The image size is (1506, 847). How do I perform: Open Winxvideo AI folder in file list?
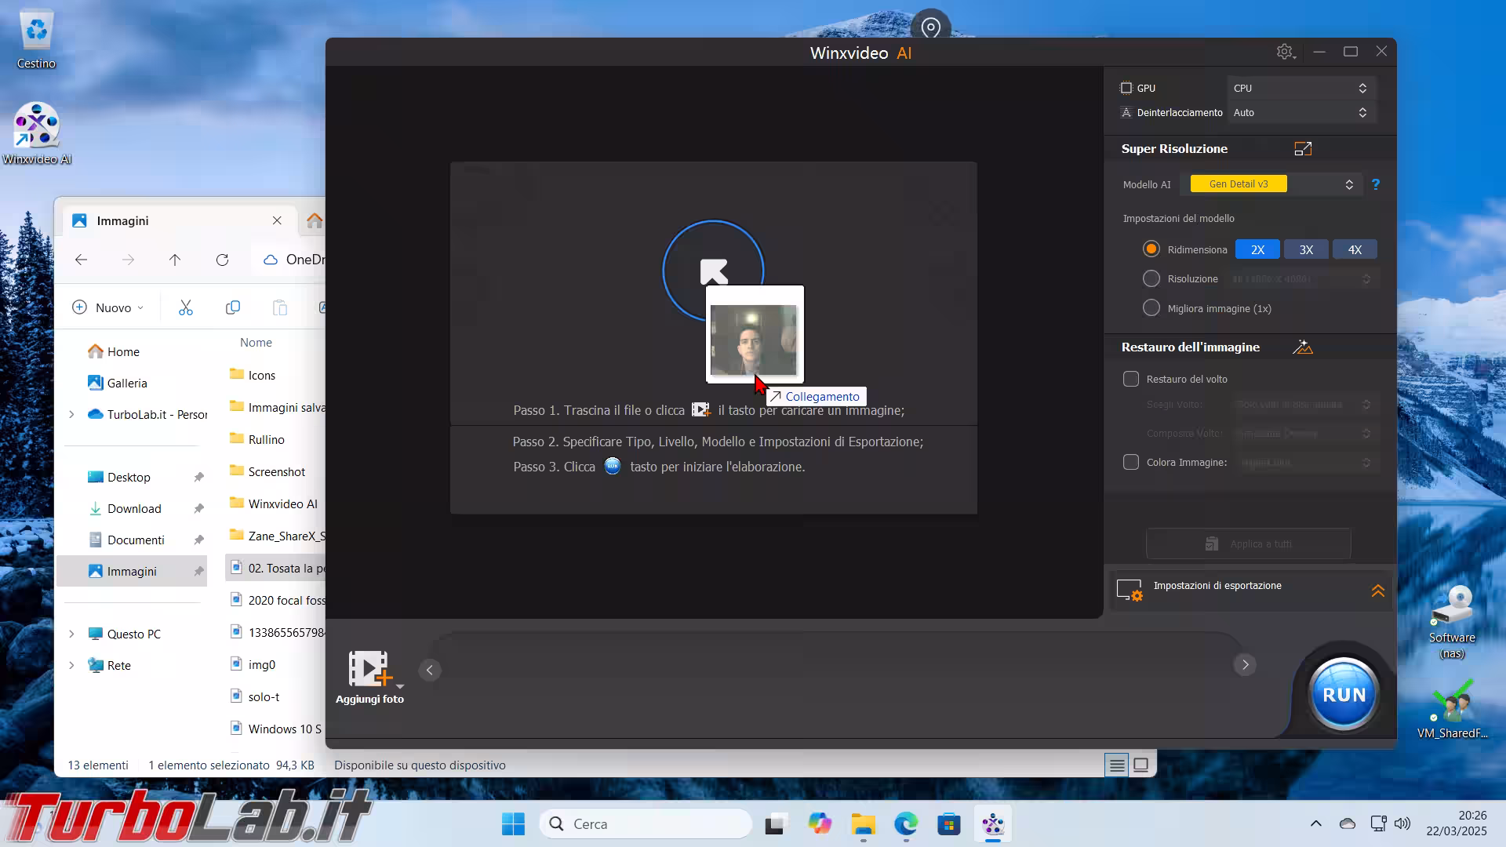pyautogui.click(x=282, y=504)
